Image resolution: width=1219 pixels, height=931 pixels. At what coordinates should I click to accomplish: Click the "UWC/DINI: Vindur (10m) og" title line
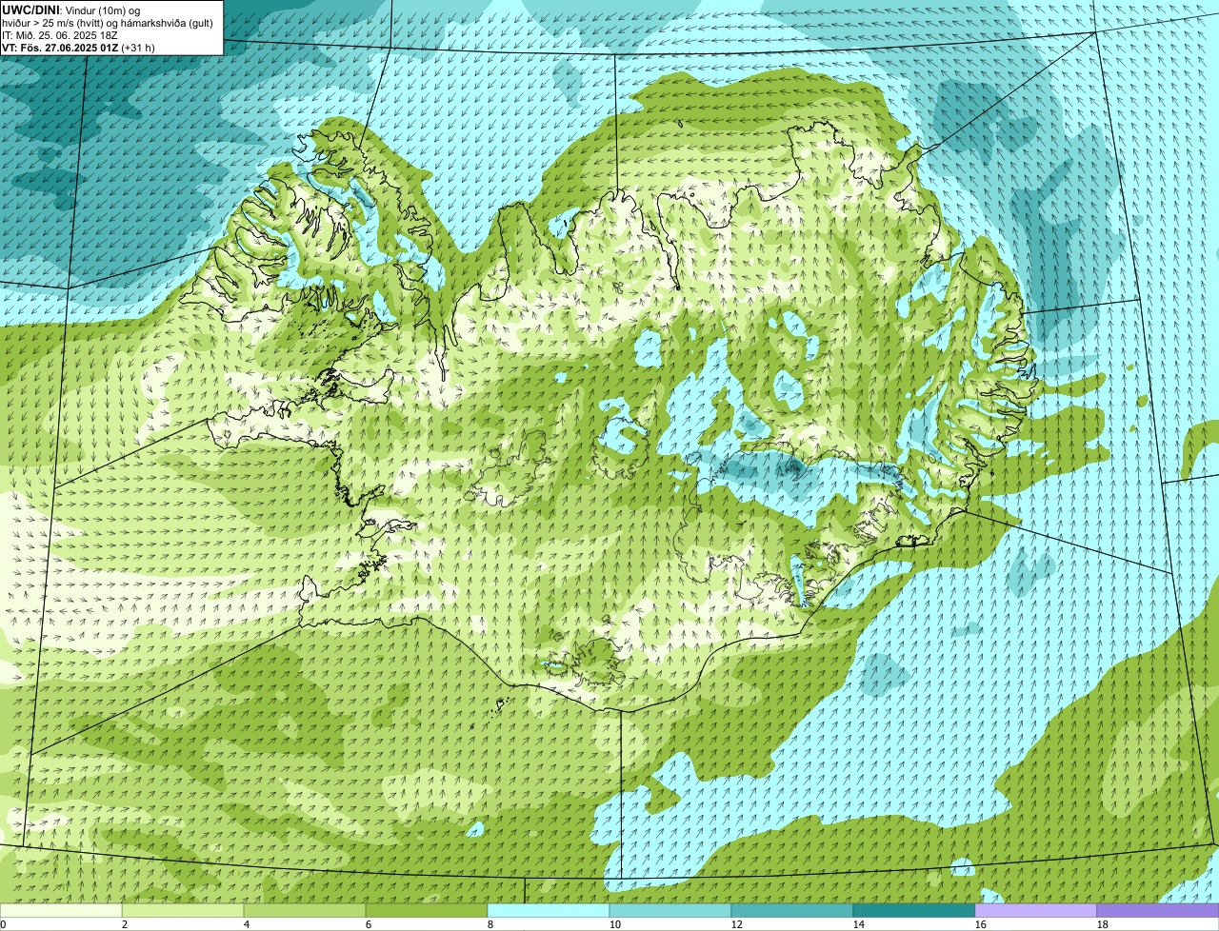(x=71, y=10)
